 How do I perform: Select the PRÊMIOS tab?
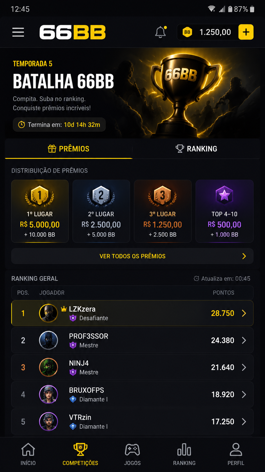[x=69, y=148]
